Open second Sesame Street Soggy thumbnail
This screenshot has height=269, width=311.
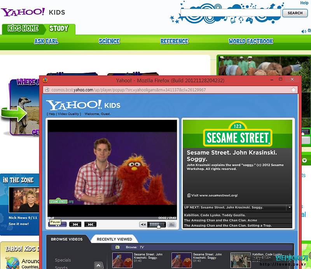(x=182, y=260)
